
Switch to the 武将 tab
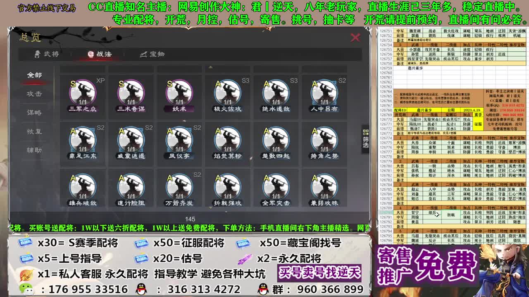coord(47,54)
